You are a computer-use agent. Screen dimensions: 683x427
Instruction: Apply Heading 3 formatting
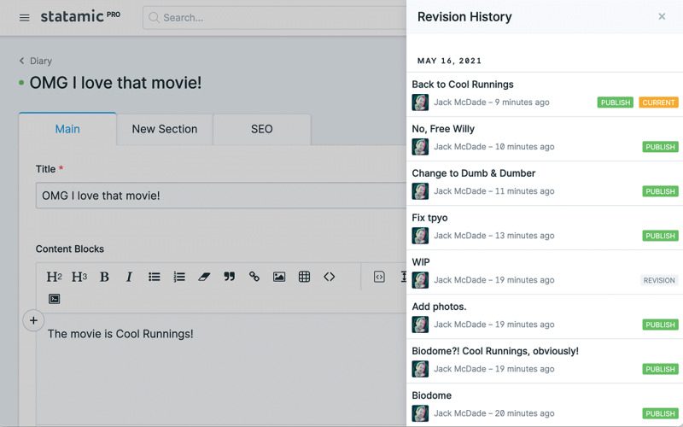coord(79,277)
